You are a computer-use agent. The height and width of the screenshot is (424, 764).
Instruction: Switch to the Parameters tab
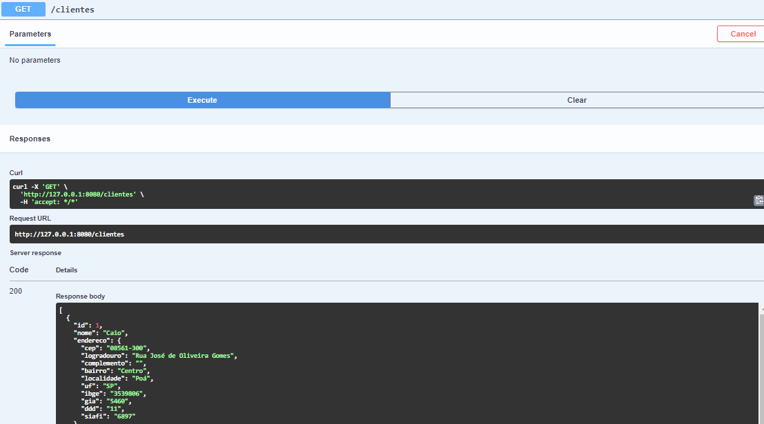pos(30,33)
